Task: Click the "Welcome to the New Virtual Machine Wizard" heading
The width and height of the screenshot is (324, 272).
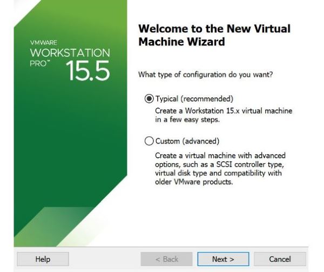Action: (214, 35)
